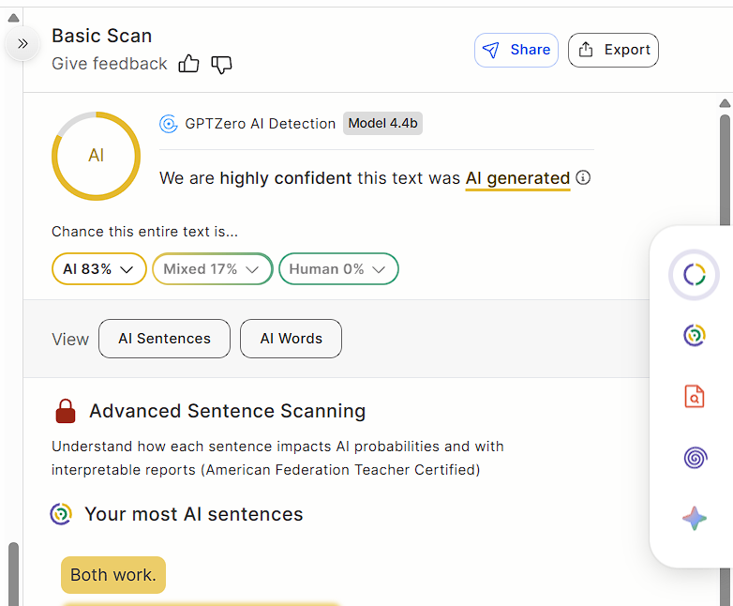Switch view to AI Sentences

(164, 339)
